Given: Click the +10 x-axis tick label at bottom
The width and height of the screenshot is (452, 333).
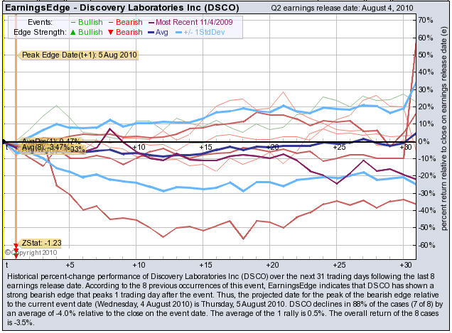Looking at the screenshot, I should pos(139,264).
